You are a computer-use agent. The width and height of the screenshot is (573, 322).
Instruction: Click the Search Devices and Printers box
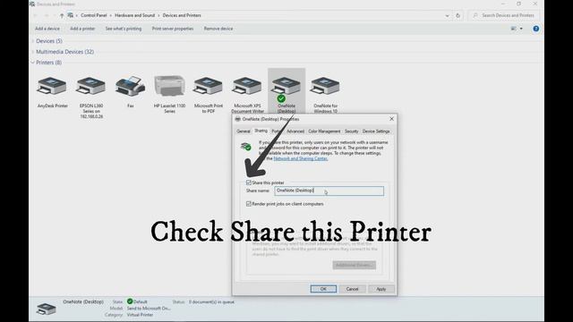505,15
